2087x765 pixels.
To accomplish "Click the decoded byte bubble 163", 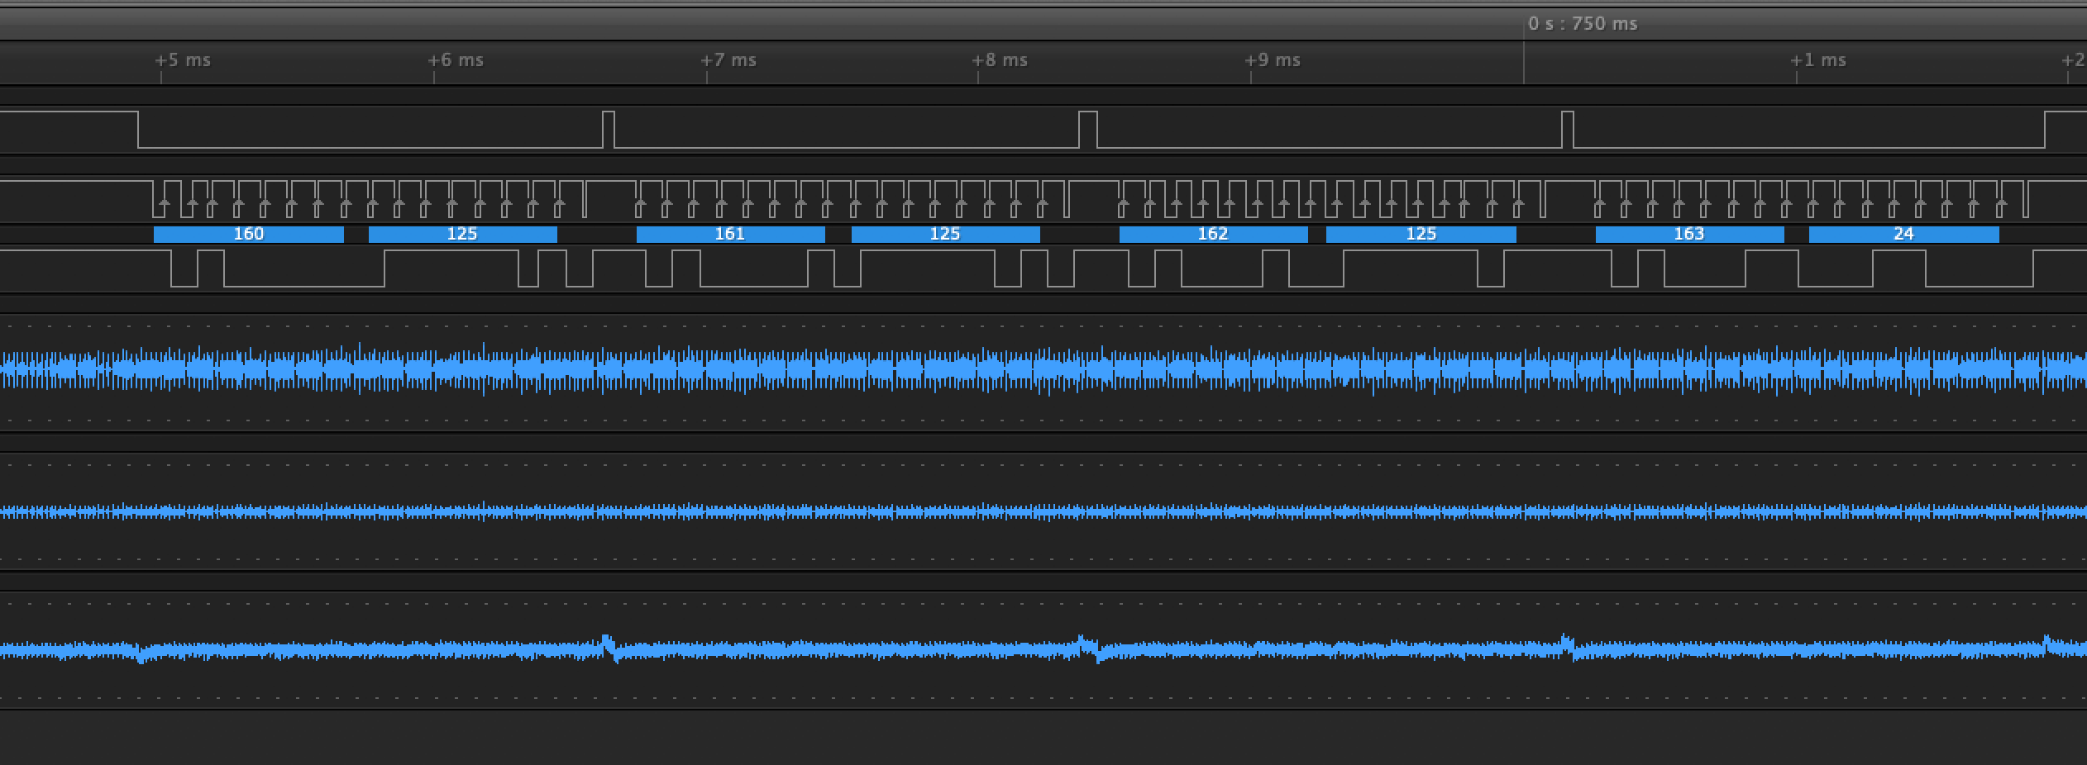I will coord(1690,235).
